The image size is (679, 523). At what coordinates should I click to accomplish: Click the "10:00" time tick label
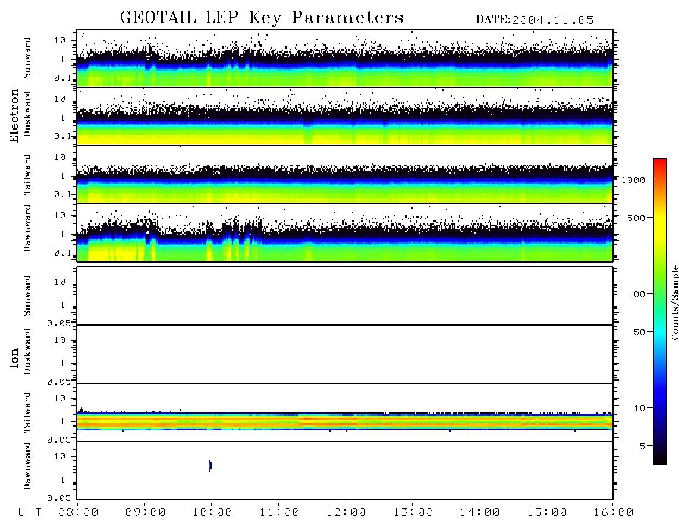point(212,513)
